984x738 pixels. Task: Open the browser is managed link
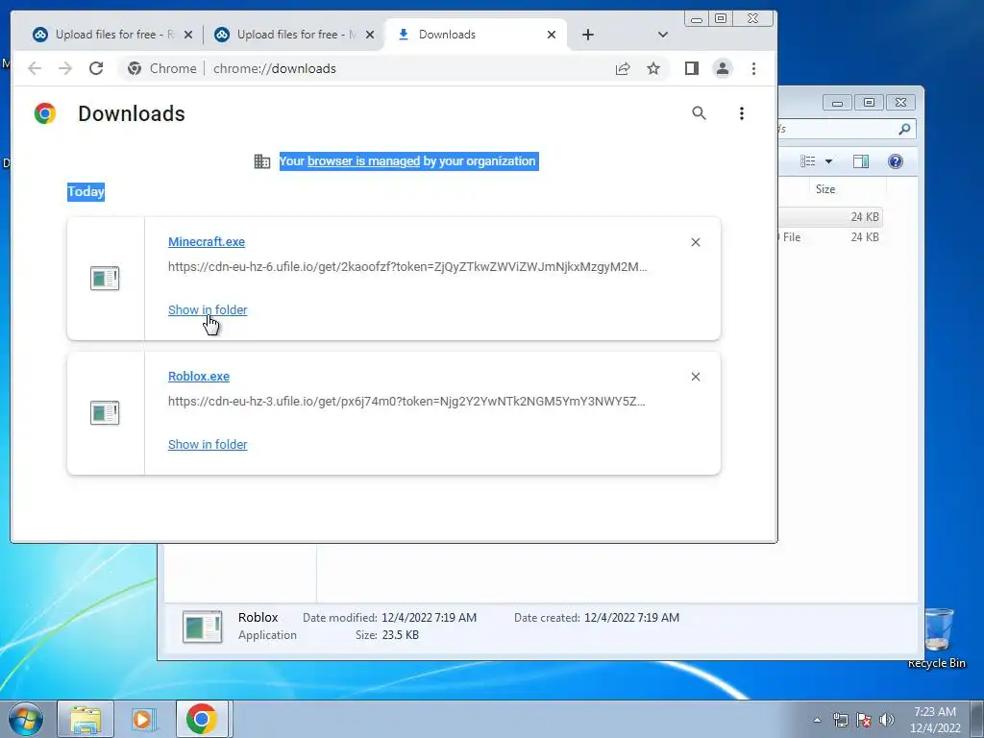(363, 161)
